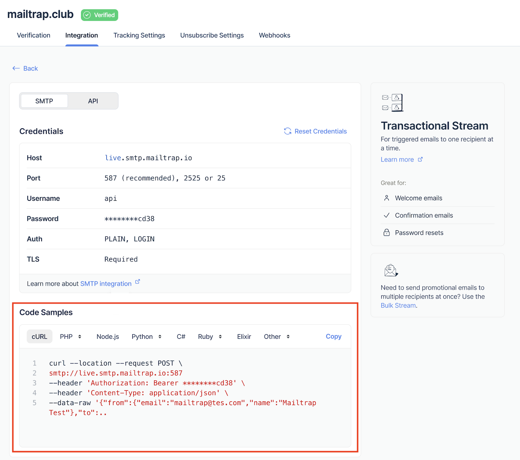Click the checkmark icon beside Confirmation emails

point(386,215)
